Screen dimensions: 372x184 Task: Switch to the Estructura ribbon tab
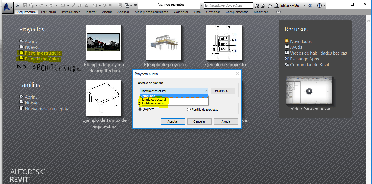48,12
